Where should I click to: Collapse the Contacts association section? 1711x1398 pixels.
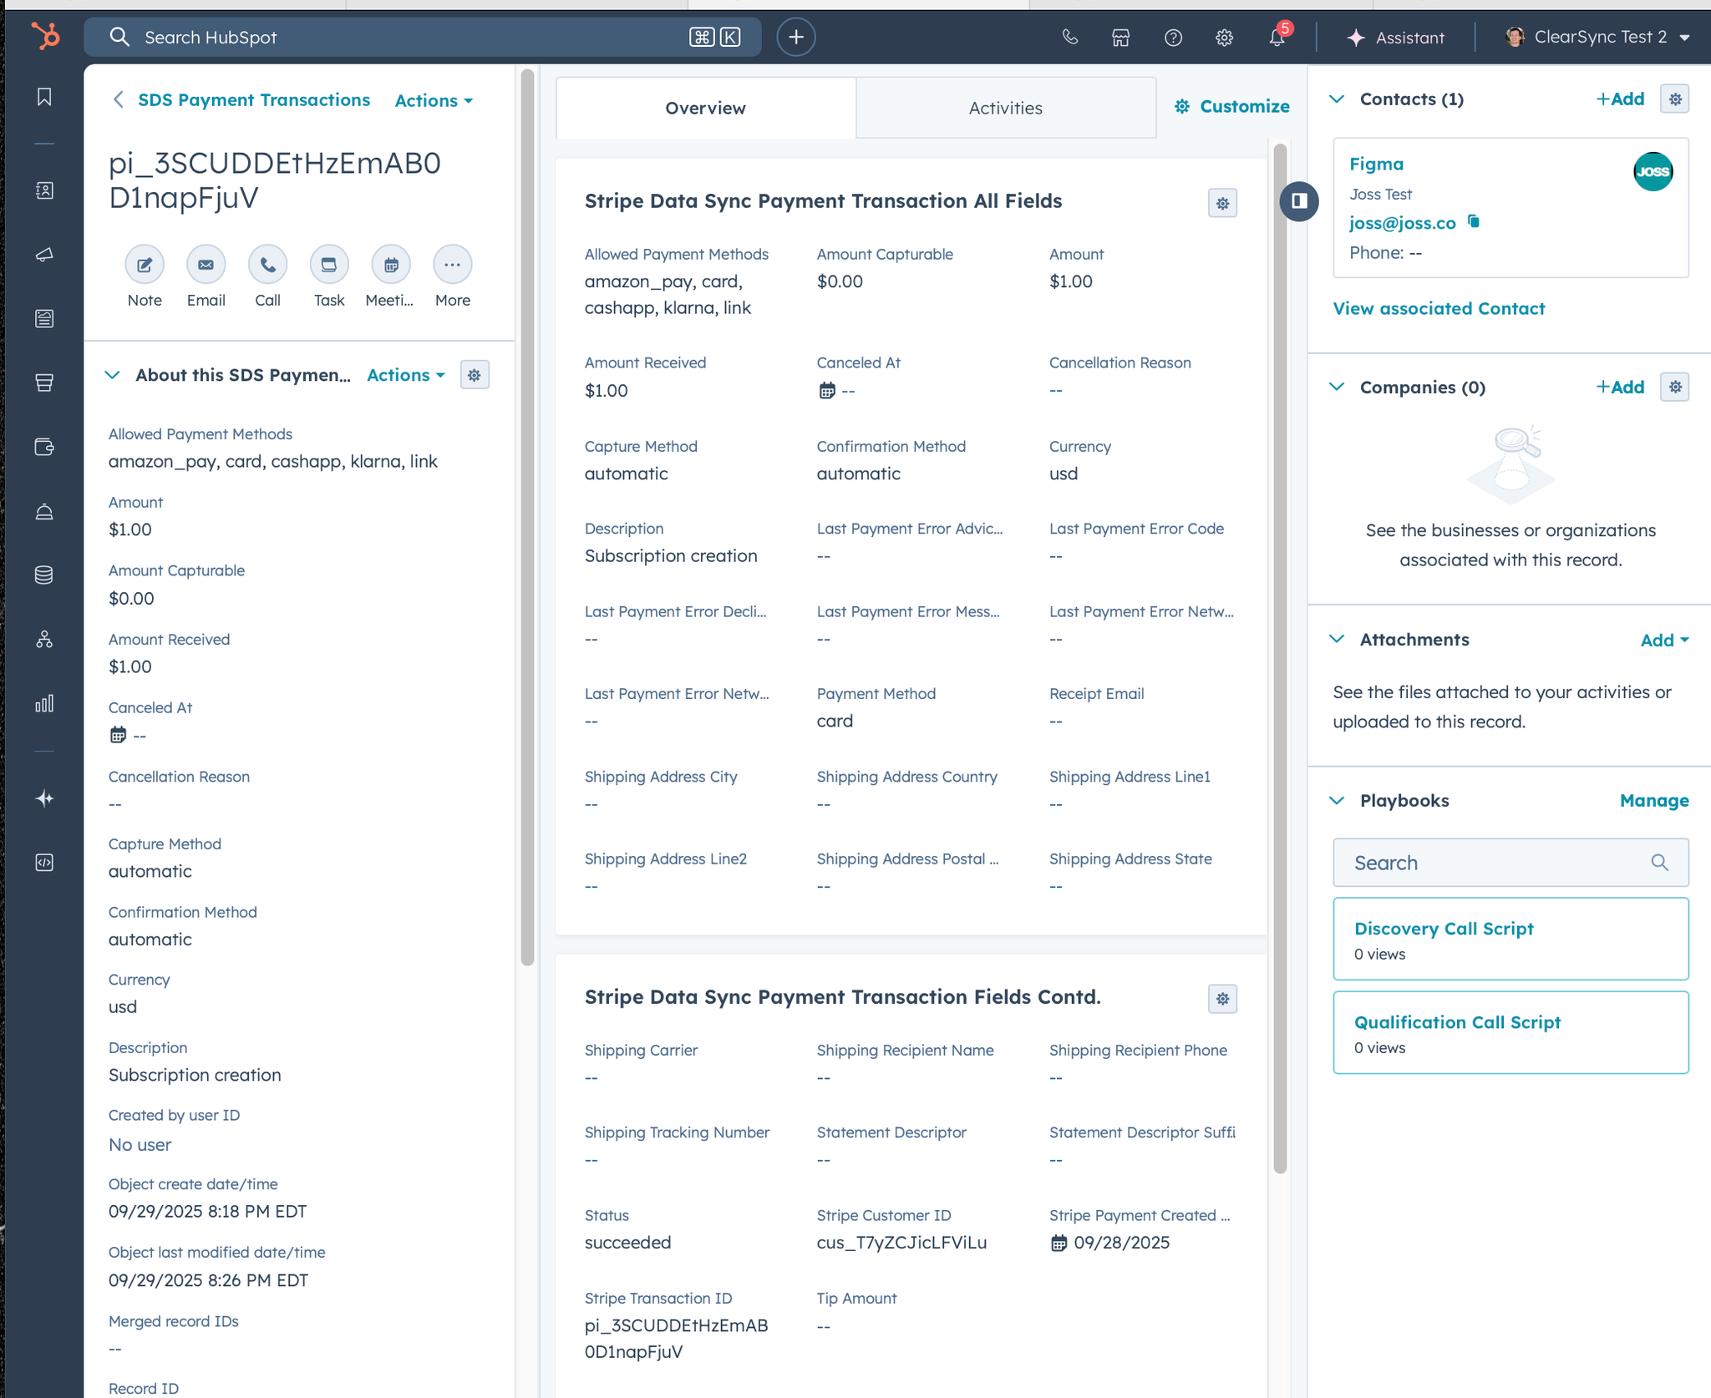[x=1337, y=99]
